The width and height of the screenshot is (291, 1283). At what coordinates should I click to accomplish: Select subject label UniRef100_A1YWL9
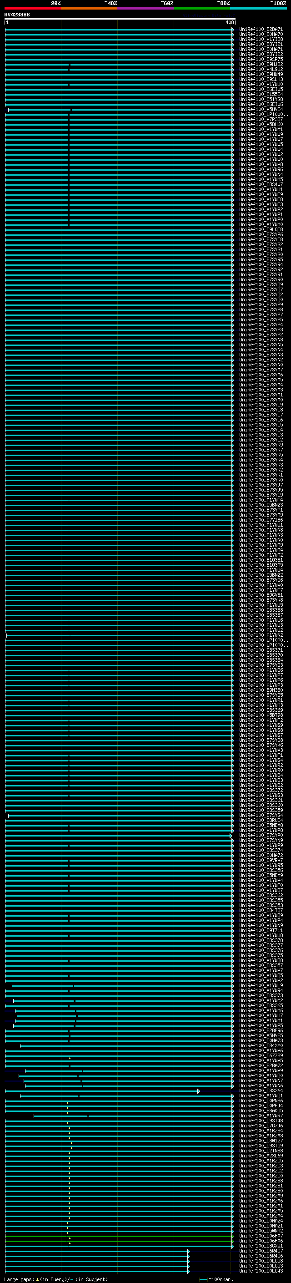tap(261, 986)
